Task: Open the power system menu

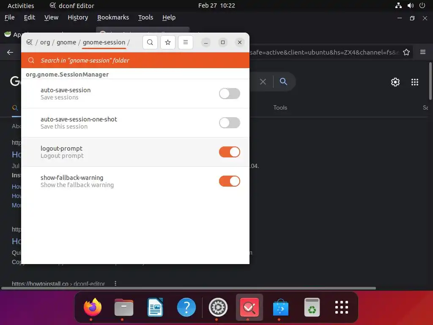Action: click(422, 6)
